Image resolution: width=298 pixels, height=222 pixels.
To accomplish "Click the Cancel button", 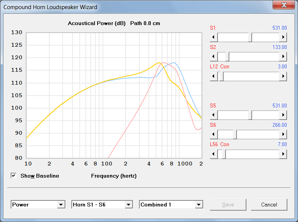I will click(x=269, y=205).
